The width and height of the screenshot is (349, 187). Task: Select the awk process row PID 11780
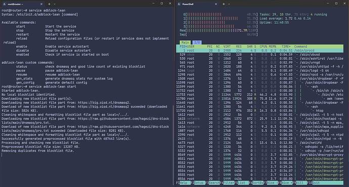pos(260,99)
